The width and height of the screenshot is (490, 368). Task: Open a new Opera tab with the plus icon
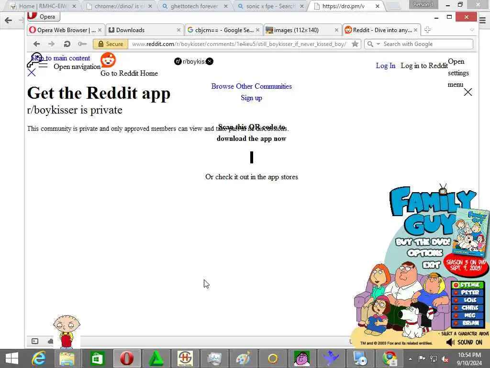[427, 30]
